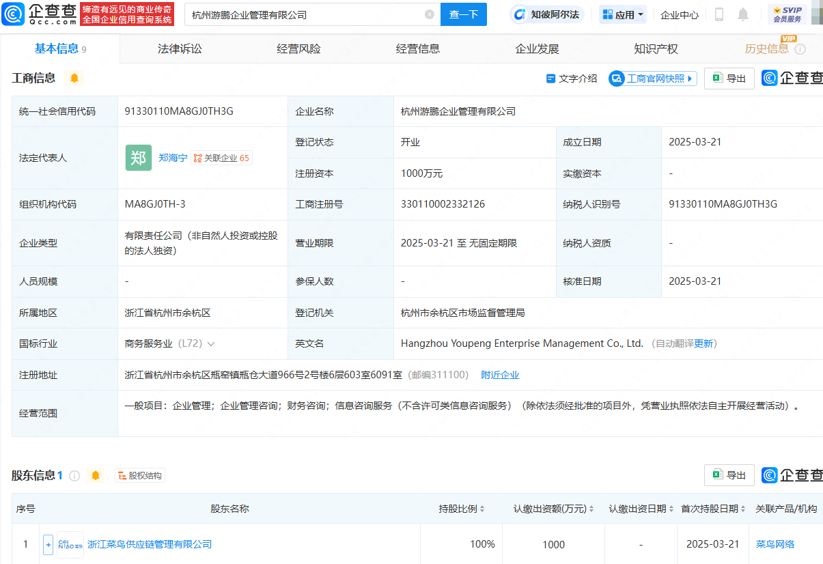This screenshot has height=564, width=823.
Task: Open the 企业发展 tab
Action: [x=537, y=48]
